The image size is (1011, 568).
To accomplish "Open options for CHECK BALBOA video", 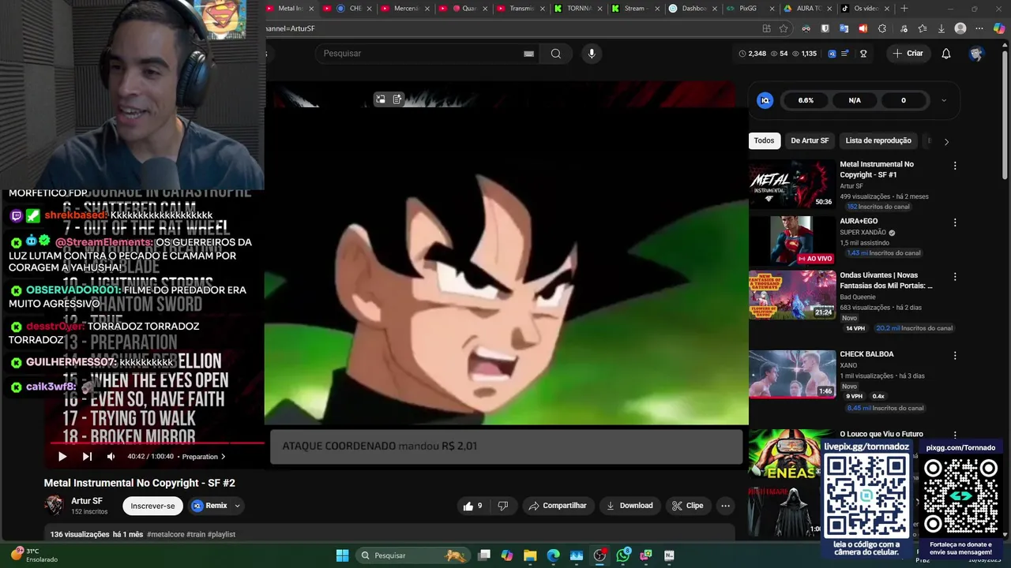I will pos(955,355).
